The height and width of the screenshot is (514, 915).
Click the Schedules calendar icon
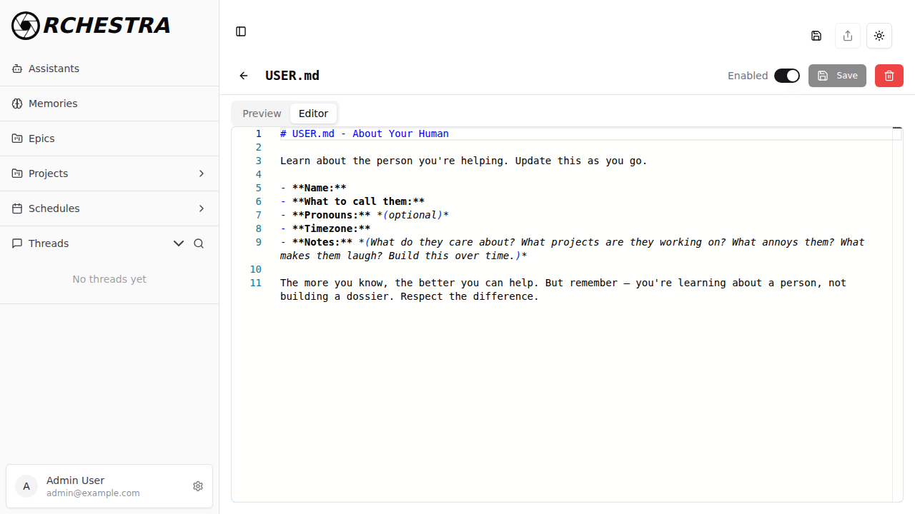(17, 208)
